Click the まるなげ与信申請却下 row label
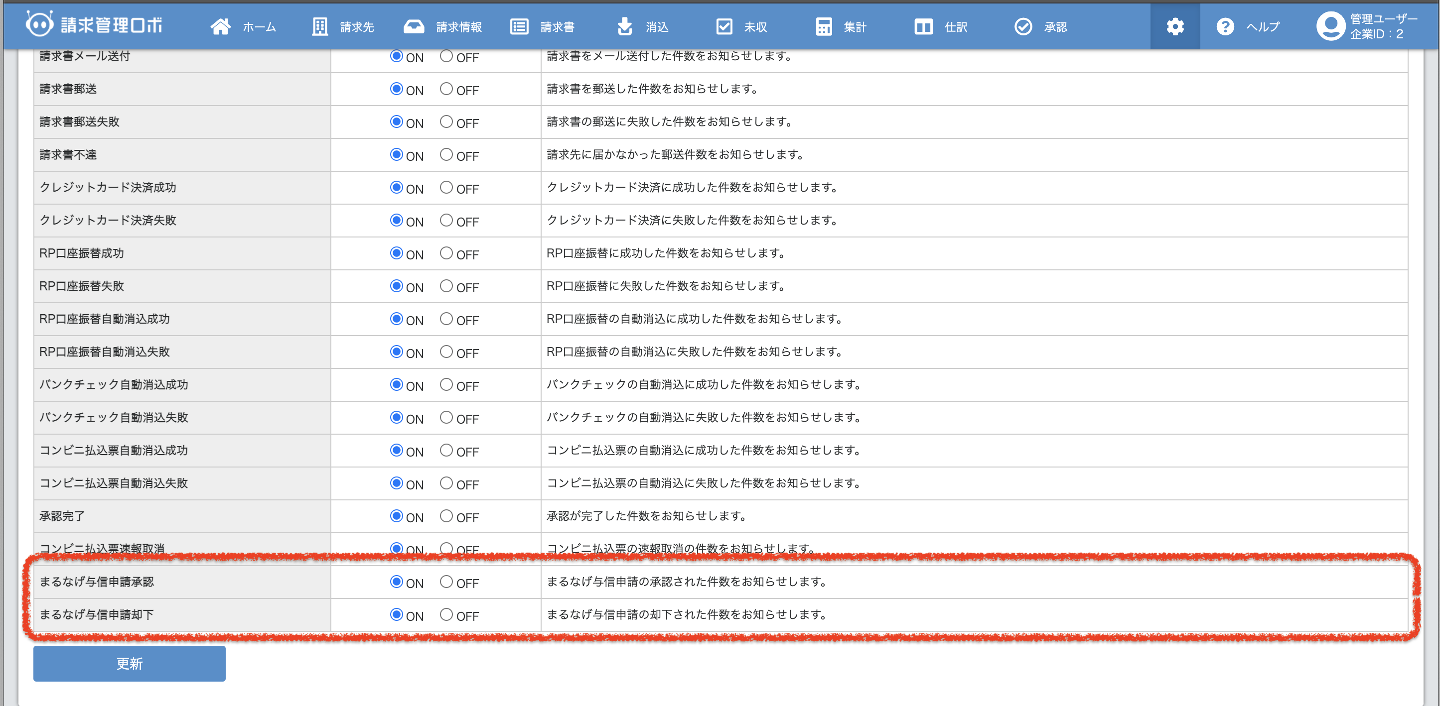 [96, 615]
